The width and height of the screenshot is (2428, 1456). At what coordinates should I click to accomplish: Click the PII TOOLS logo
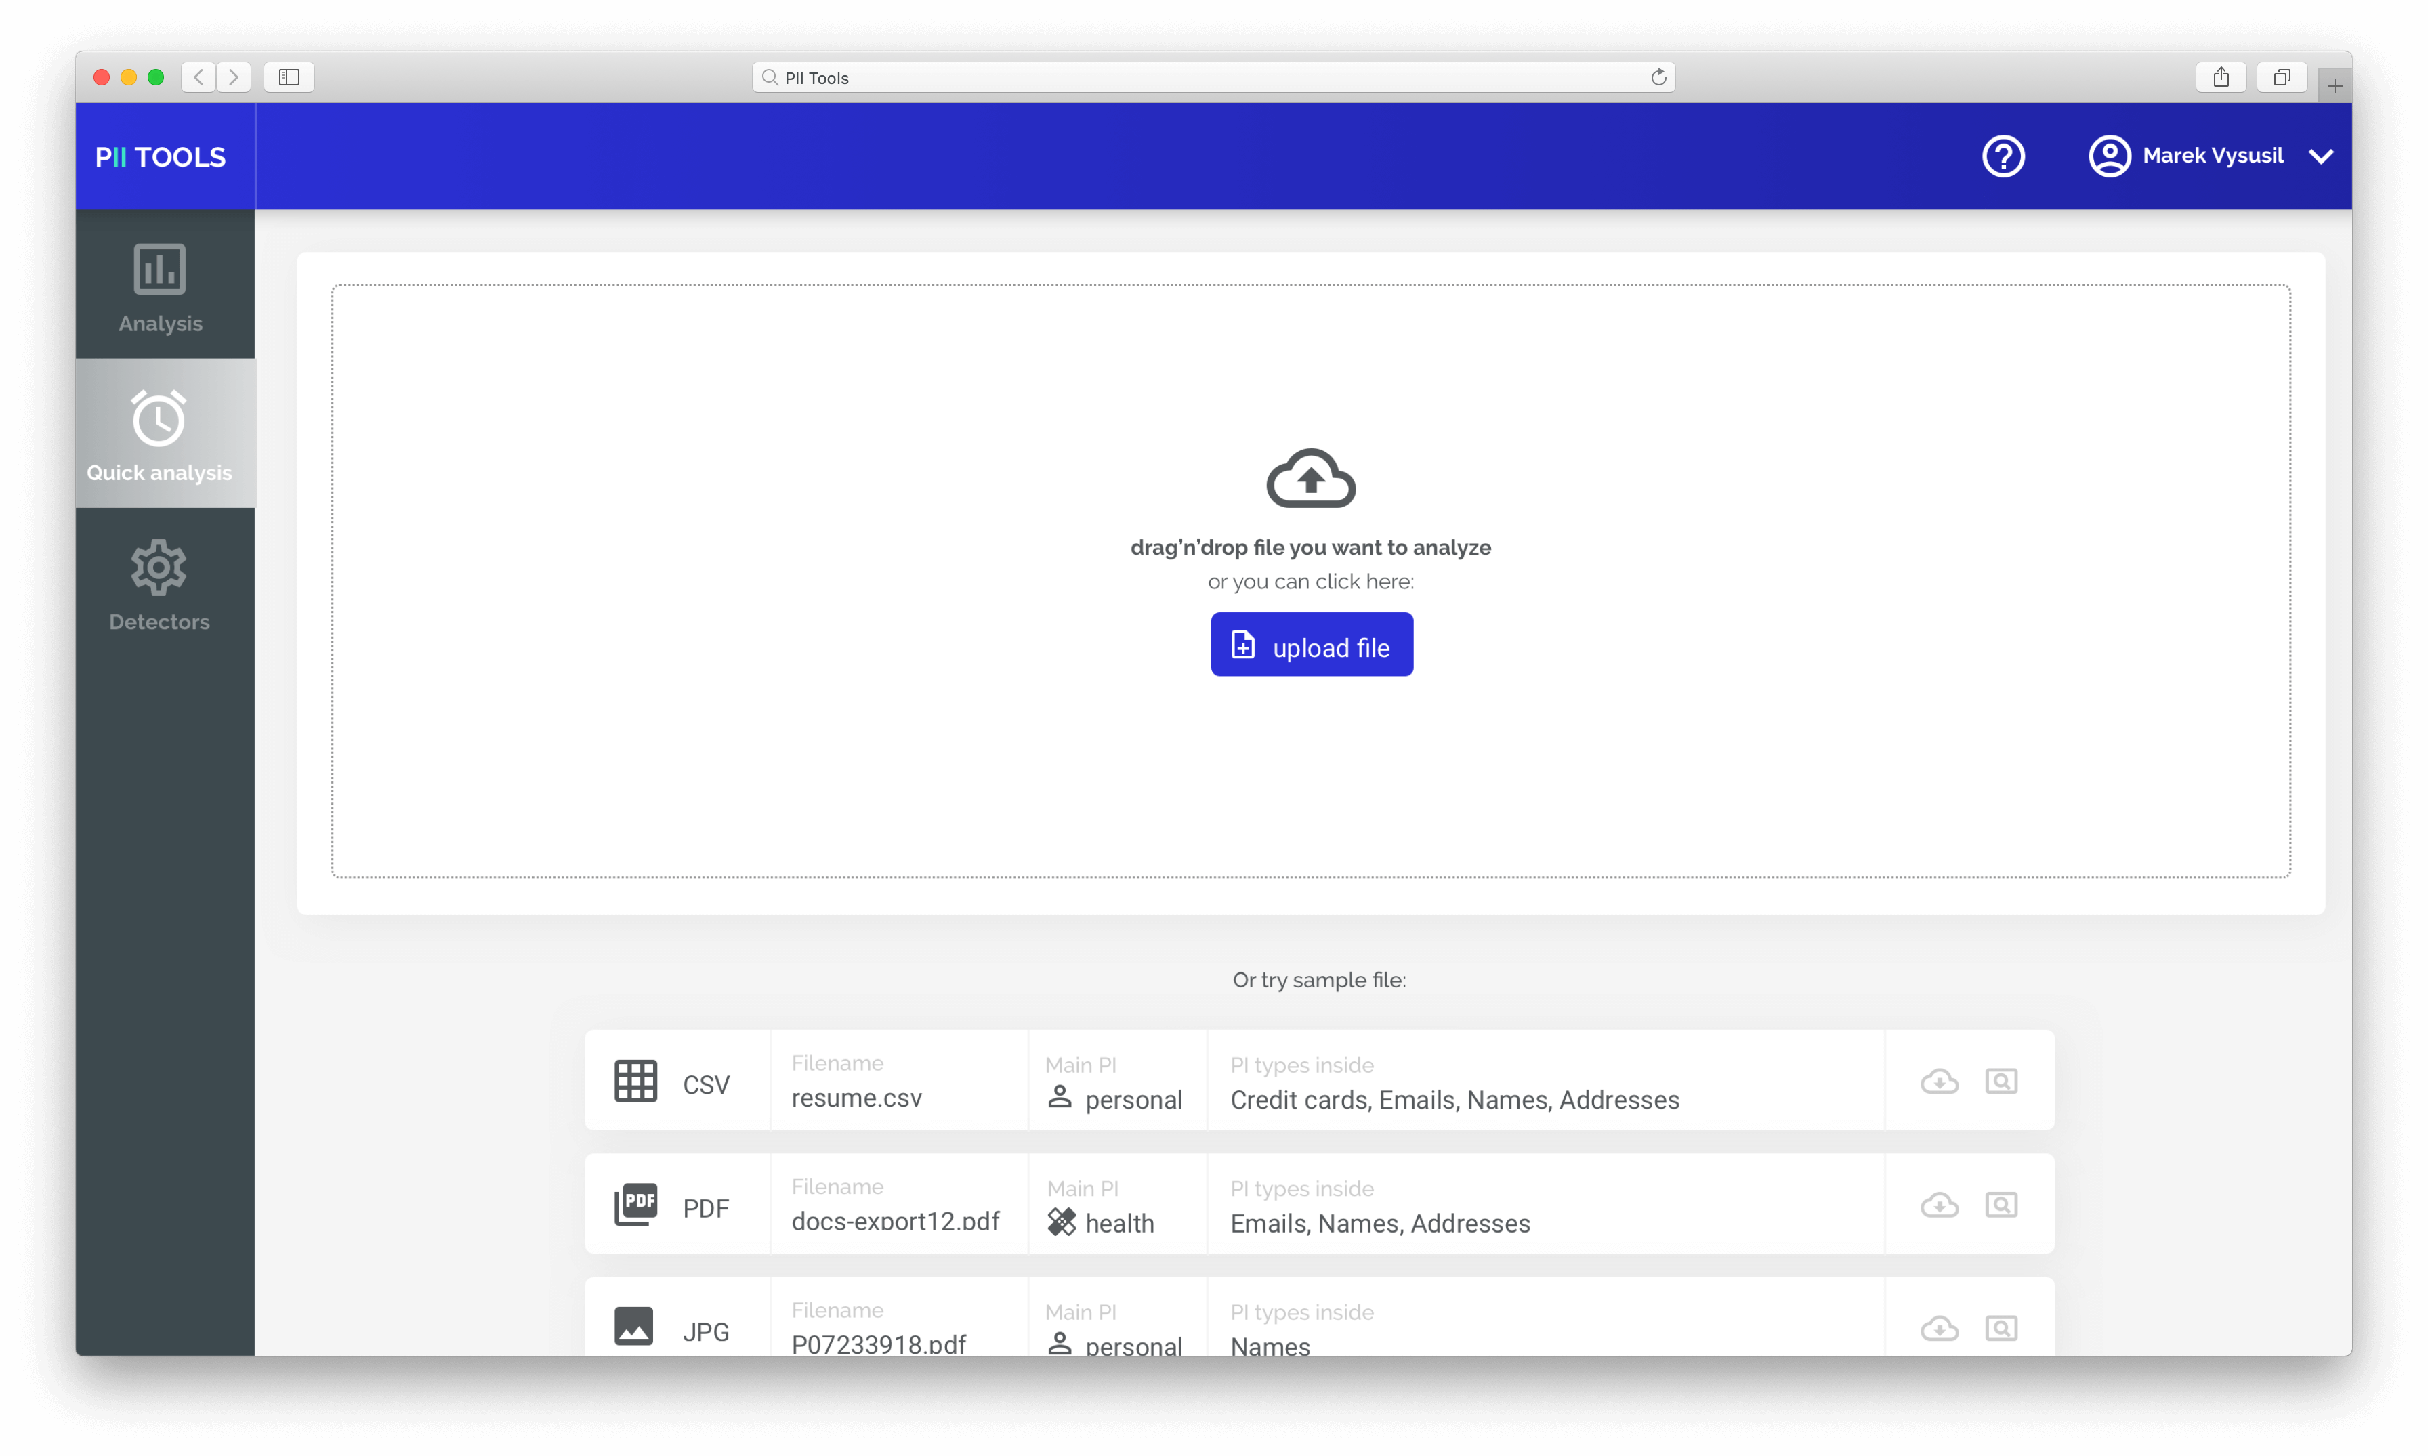pyautogui.click(x=161, y=157)
